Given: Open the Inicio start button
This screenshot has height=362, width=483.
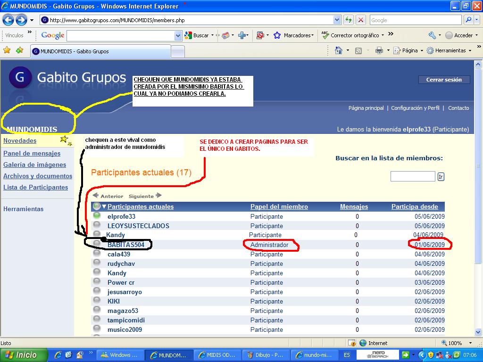Looking at the screenshot, I should click(x=24, y=355).
